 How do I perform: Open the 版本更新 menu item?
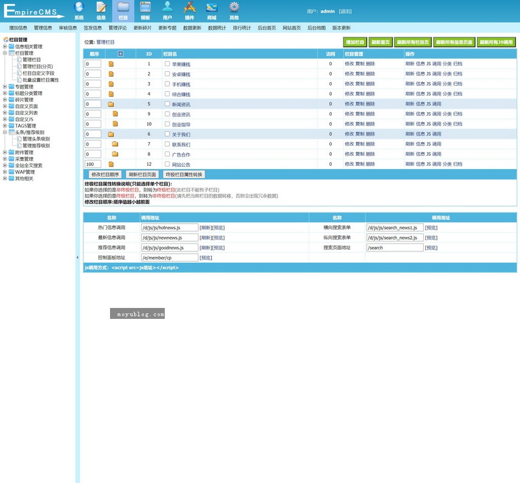[342, 28]
